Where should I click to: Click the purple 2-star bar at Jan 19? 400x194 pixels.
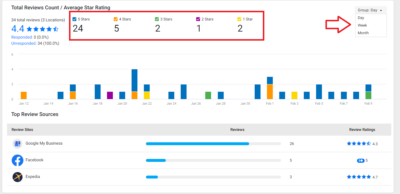[x=110, y=96]
